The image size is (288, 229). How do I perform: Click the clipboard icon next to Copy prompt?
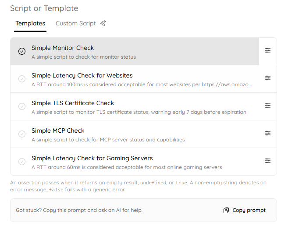pos(226,210)
